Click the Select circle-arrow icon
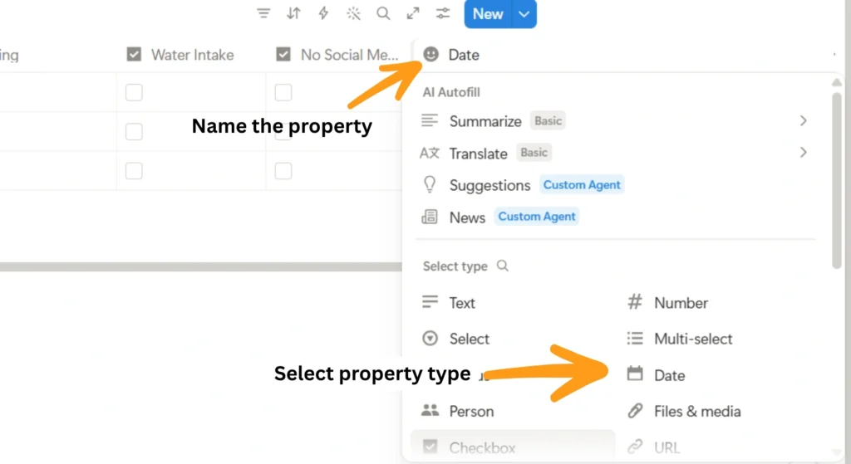 pyautogui.click(x=430, y=338)
